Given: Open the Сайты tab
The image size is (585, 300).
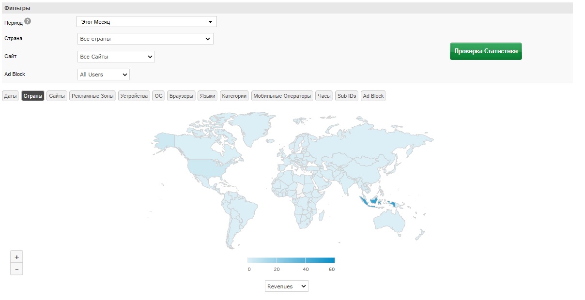Looking at the screenshot, I should pyautogui.click(x=57, y=96).
